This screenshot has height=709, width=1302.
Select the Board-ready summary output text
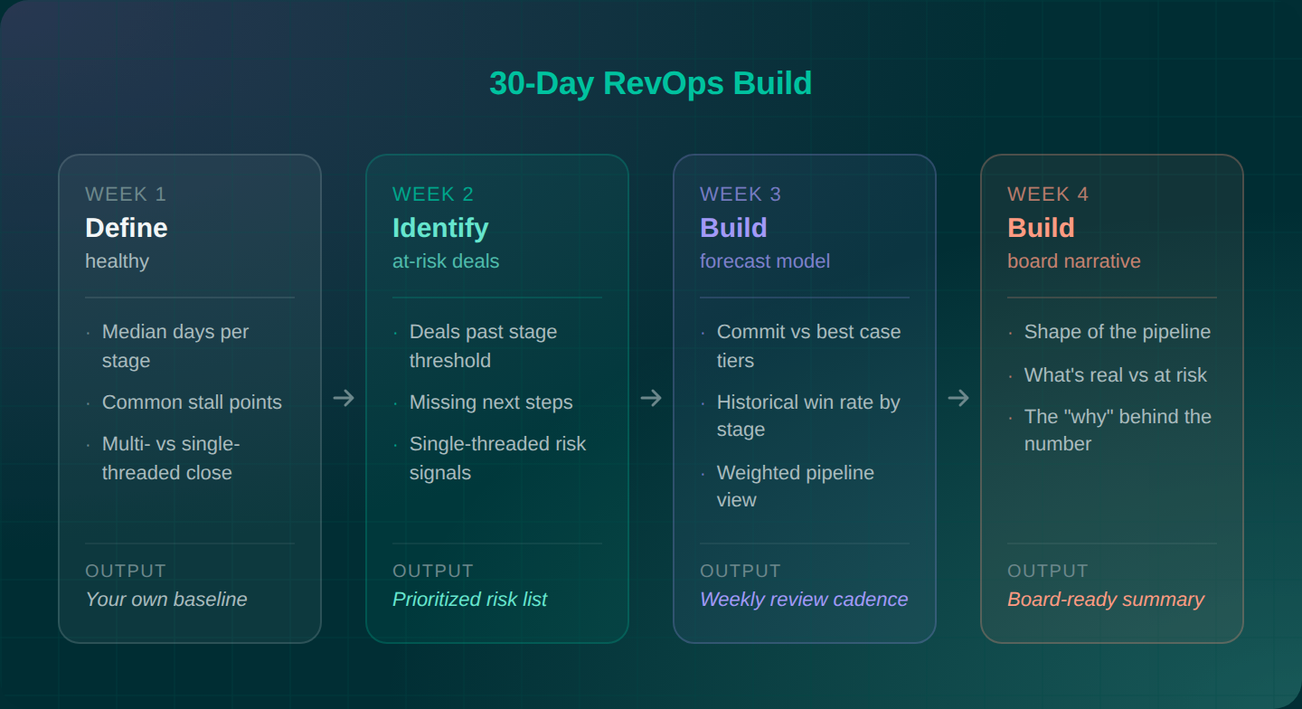[x=1106, y=599]
